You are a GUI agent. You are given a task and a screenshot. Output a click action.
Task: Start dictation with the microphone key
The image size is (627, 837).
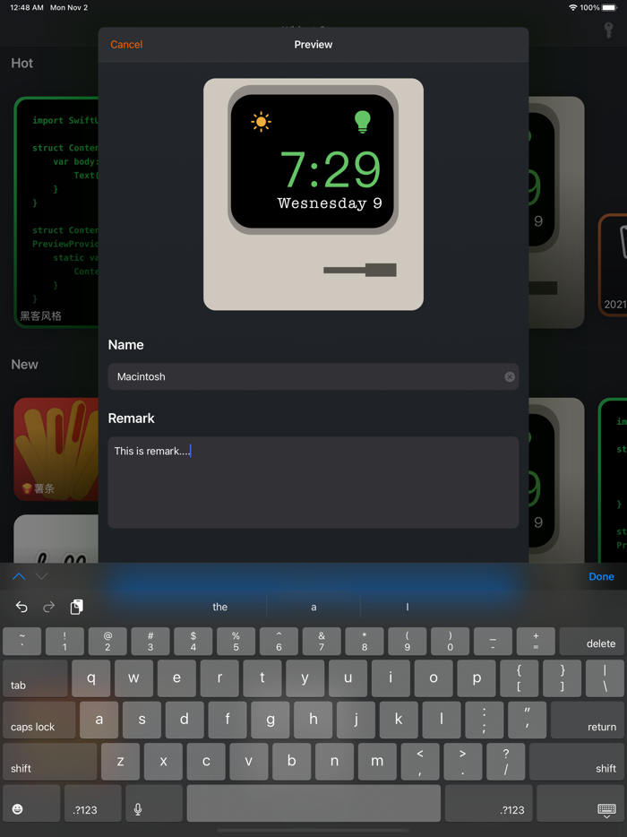[x=138, y=809]
